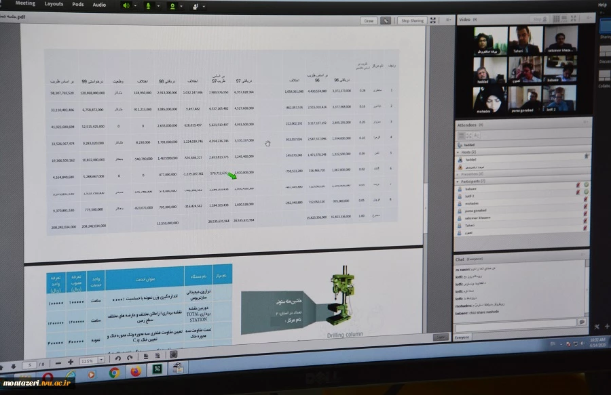The width and height of the screenshot is (611, 395).
Task: Open Google Chrome from the taskbar
Action: click(x=114, y=373)
